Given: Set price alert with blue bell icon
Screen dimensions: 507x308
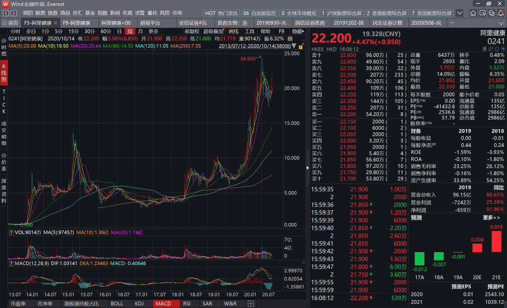Looking at the screenshot, I should point(497,49).
